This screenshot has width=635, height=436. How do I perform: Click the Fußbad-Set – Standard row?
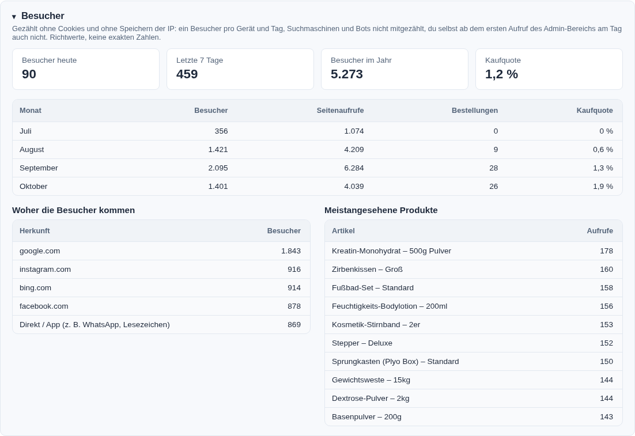474,288
